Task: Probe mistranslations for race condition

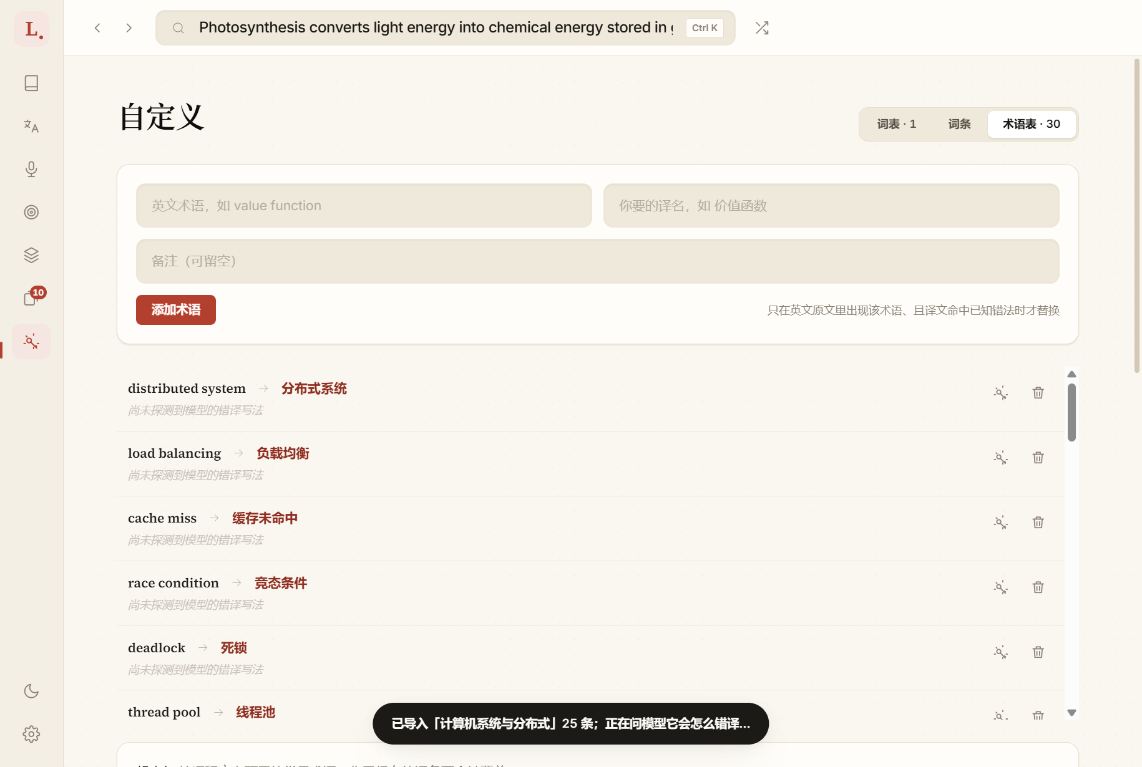Action: [1001, 587]
